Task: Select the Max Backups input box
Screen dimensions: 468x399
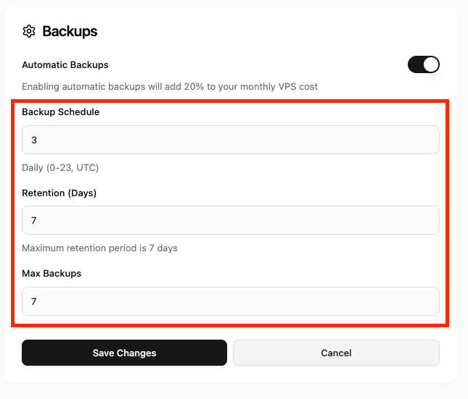Action: [x=231, y=301]
